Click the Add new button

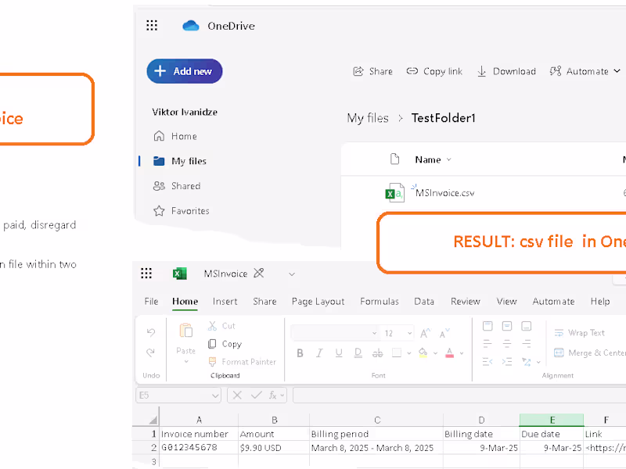[185, 71]
